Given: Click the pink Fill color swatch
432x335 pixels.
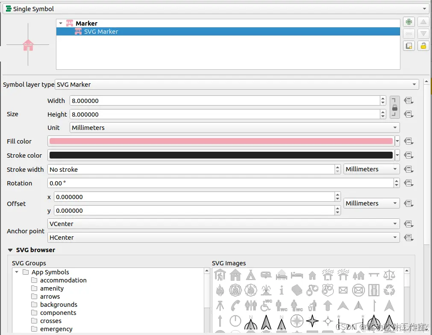Looking at the screenshot, I should click(x=221, y=141).
